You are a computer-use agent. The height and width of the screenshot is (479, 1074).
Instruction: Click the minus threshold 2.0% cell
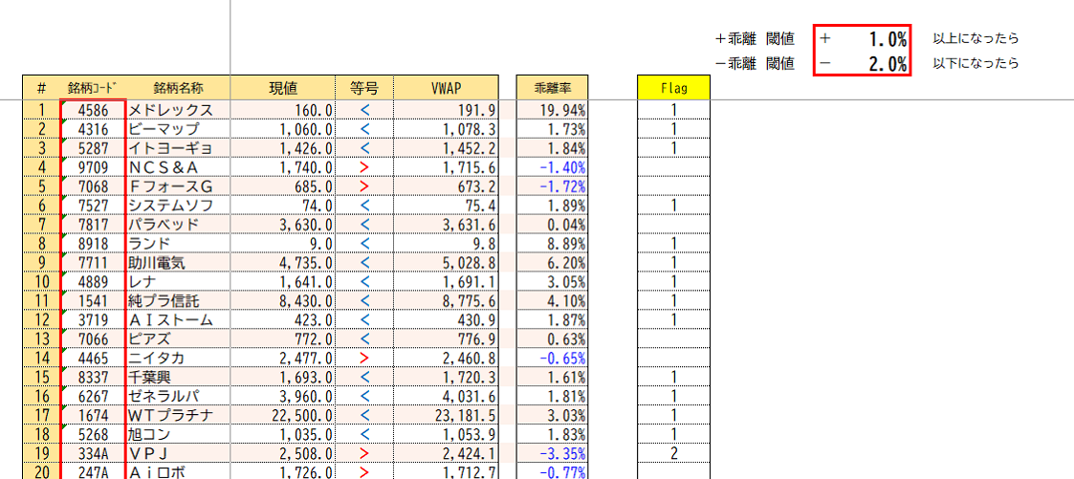[x=862, y=64]
